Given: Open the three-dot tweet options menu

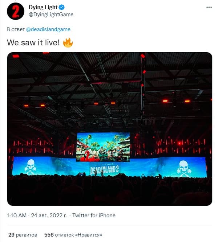Looking at the screenshot, I should (x=209, y=7).
